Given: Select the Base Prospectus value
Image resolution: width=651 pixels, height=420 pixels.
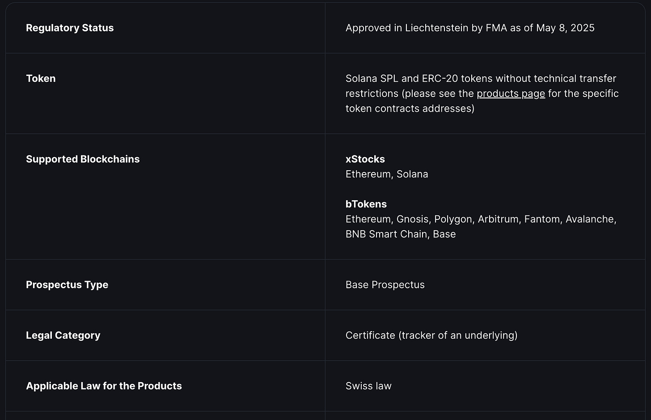Looking at the screenshot, I should click(385, 285).
